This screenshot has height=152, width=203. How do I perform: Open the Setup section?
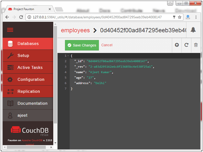(x=28, y=56)
